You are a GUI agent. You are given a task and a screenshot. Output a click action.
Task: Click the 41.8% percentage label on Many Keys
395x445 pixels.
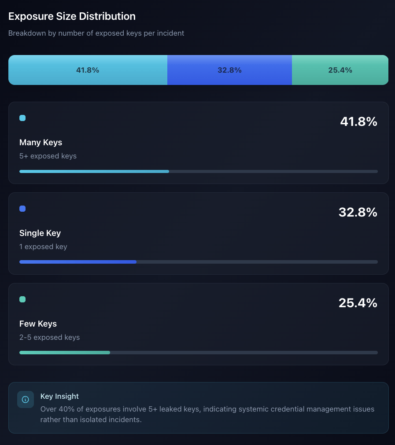[x=358, y=122]
